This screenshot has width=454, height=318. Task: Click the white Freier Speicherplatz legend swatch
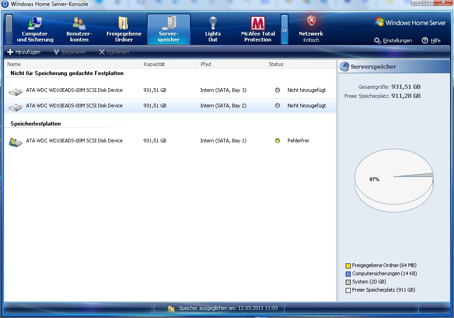(348, 290)
